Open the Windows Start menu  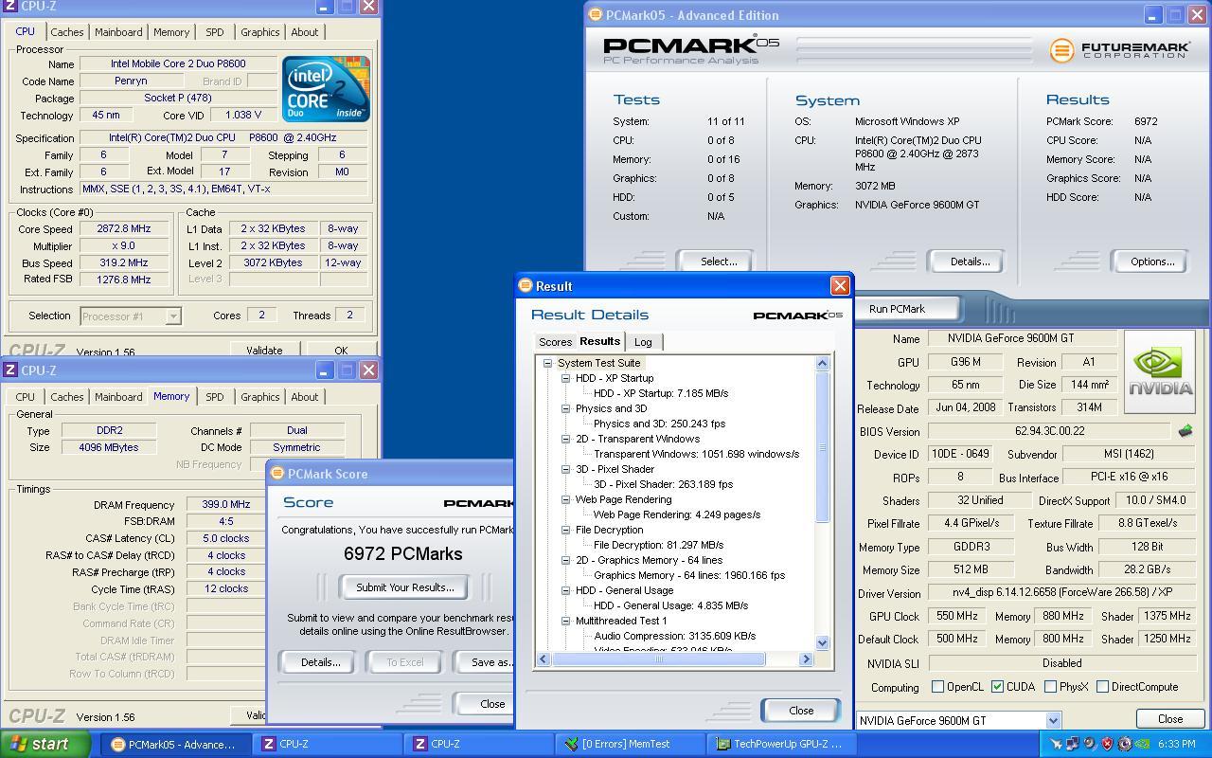pyautogui.click(x=45, y=744)
